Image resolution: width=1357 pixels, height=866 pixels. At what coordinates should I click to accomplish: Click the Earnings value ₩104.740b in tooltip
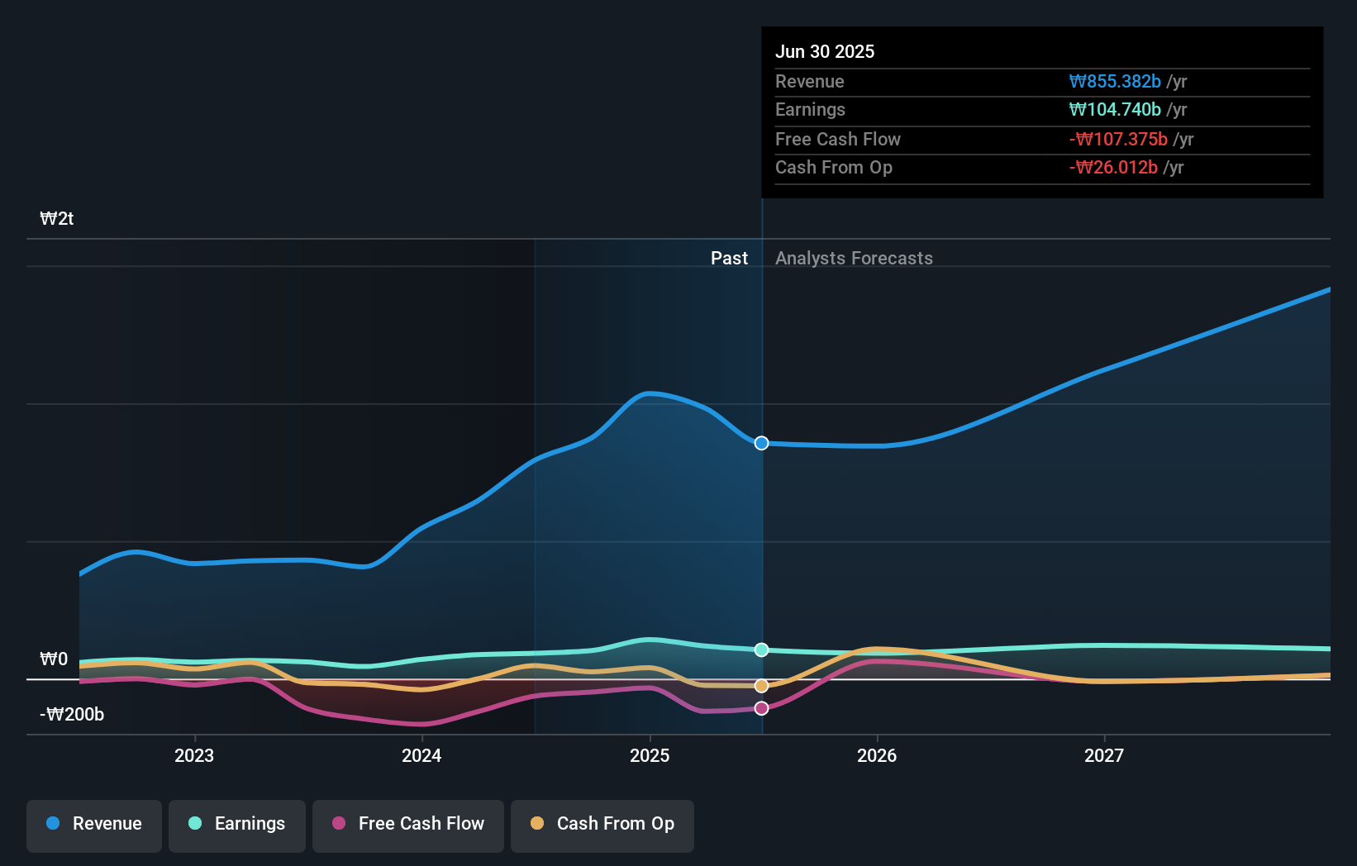coord(1115,110)
